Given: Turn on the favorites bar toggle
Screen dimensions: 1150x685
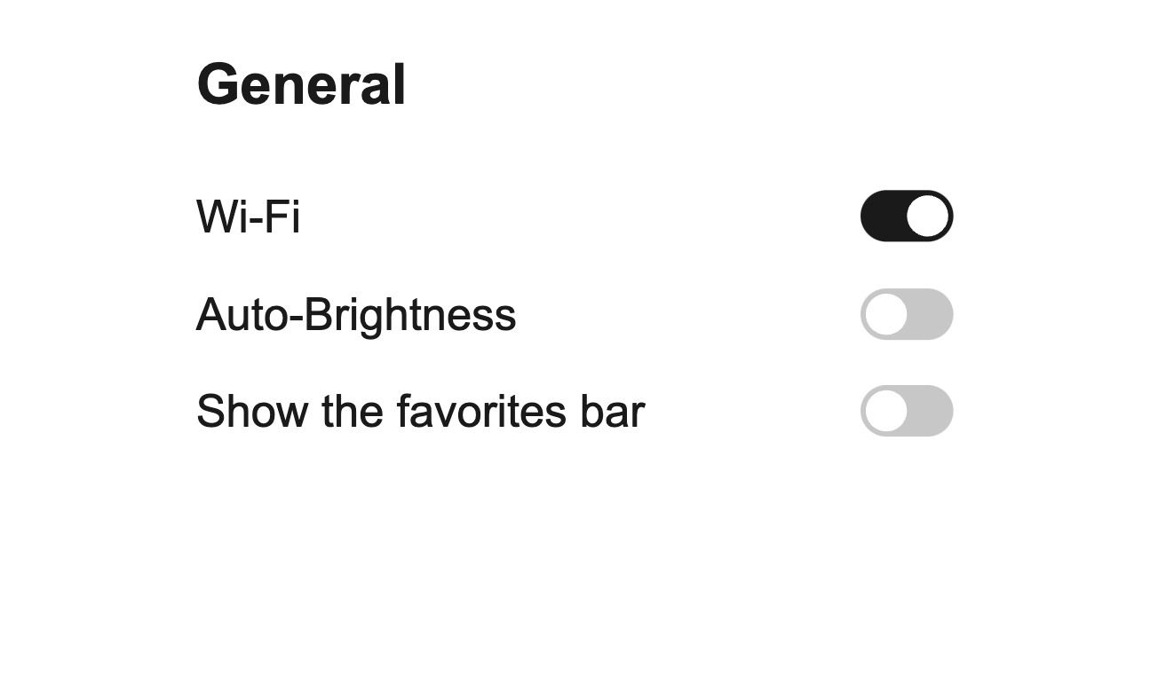Looking at the screenshot, I should tap(906, 411).
